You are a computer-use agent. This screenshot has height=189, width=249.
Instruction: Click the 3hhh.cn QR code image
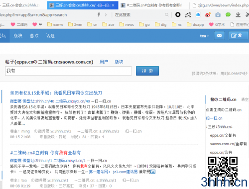coord(223,172)
